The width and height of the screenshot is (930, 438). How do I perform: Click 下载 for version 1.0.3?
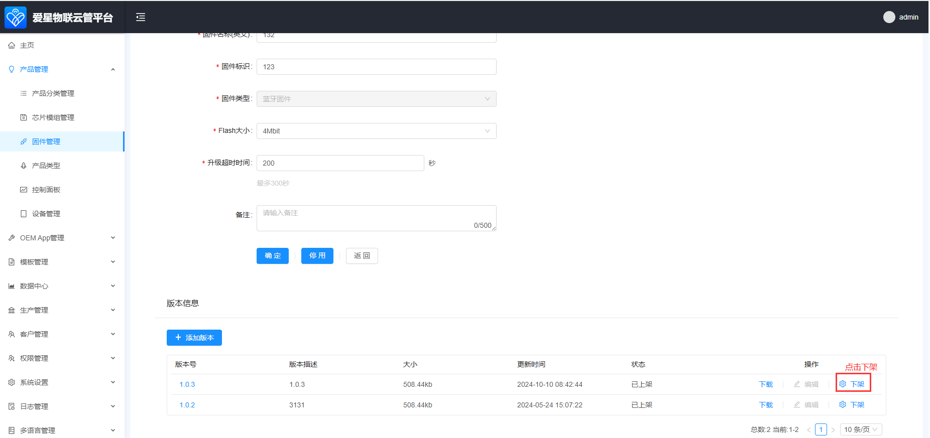click(766, 384)
